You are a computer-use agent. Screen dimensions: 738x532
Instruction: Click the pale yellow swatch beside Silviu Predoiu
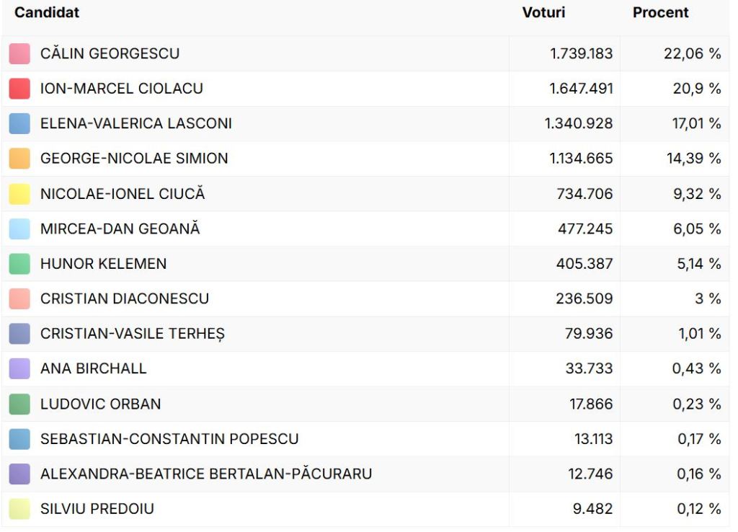(x=19, y=509)
